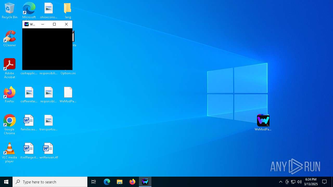This screenshot has width=333, height=187.
Task: Select the coffeeretai image file
Action: click(29, 95)
